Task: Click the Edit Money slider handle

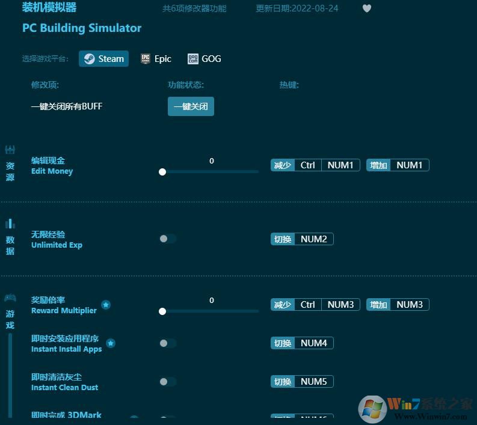Action: (162, 172)
